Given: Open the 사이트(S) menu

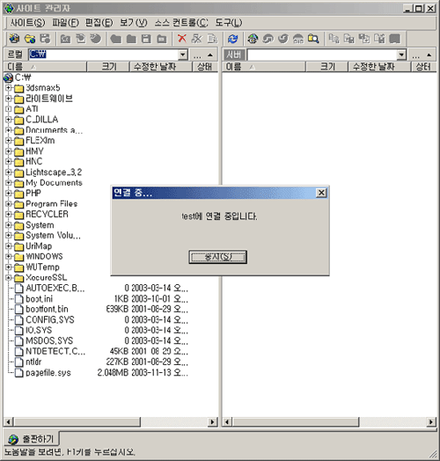Looking at the screenshot, I should [27, 23].
